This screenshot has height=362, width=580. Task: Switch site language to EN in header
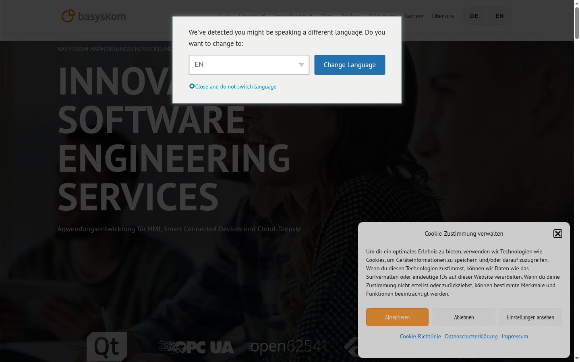click(499, 16)
